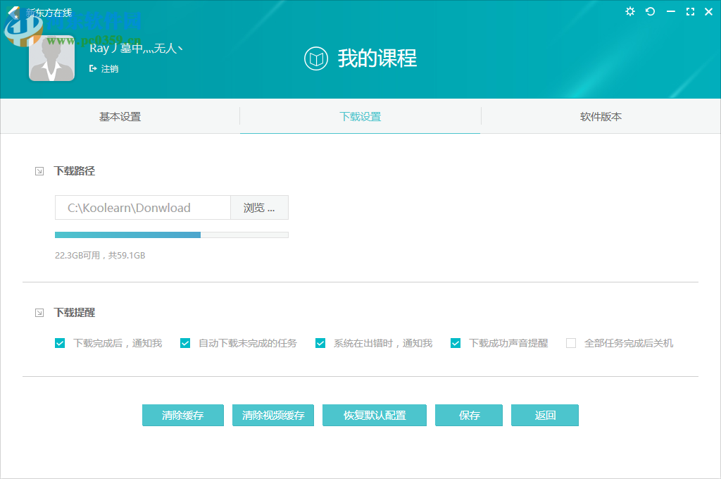Viewport: 721px width, 479px height.
Task: Click the 我的课程 book icon
Action: (316, 60)
